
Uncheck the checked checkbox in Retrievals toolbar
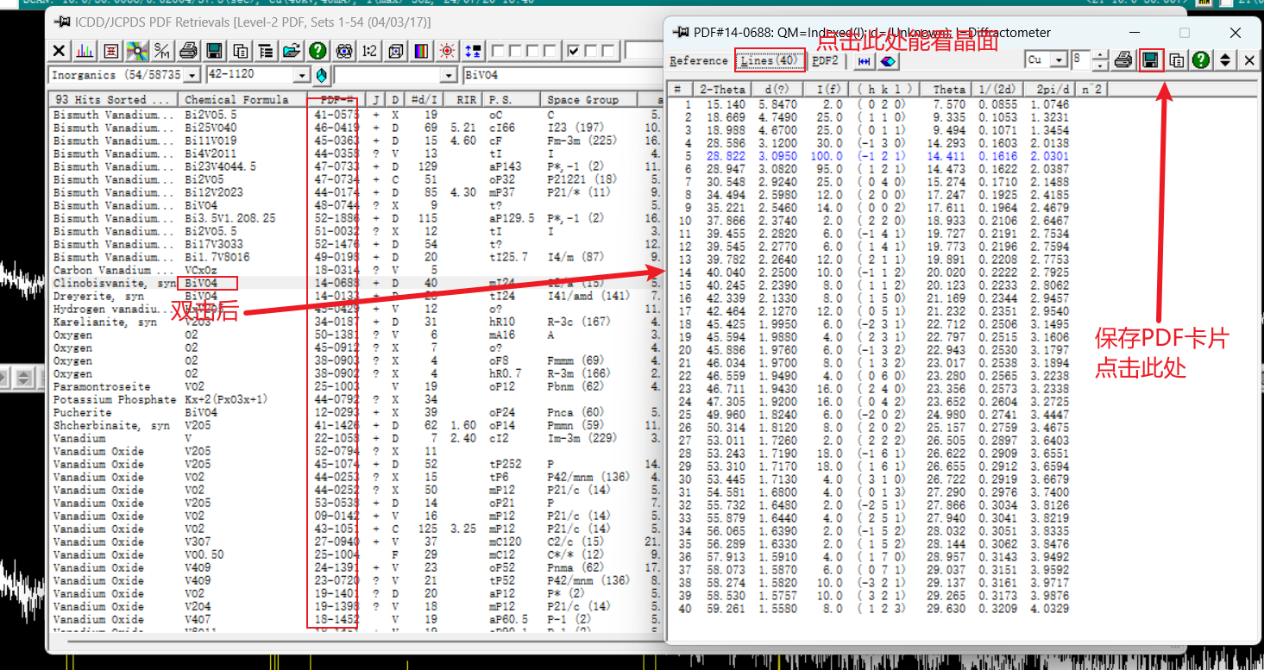573,51
